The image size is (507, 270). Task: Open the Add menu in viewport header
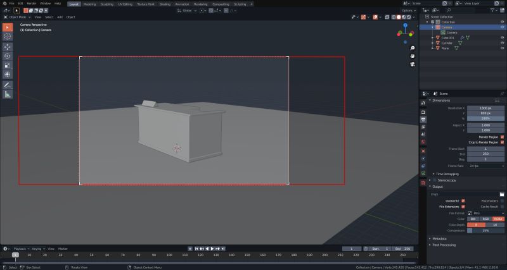pos(60,17)
